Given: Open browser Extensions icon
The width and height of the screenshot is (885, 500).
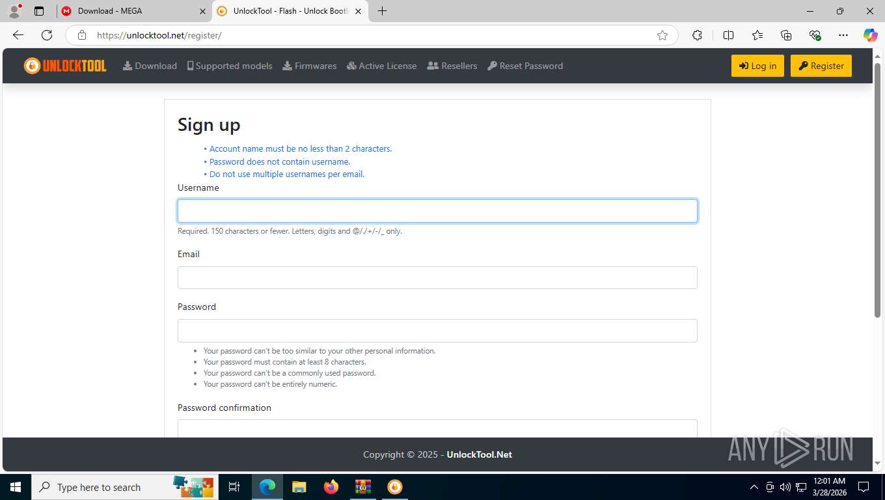Looking at the screenshot, I should [x=697, y=35].
